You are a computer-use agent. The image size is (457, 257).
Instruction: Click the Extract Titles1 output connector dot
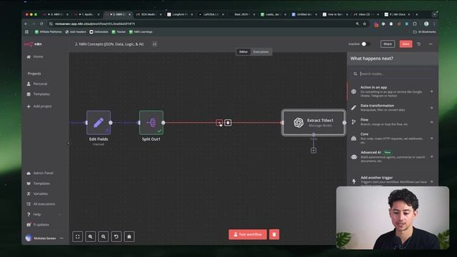(344, 123)
